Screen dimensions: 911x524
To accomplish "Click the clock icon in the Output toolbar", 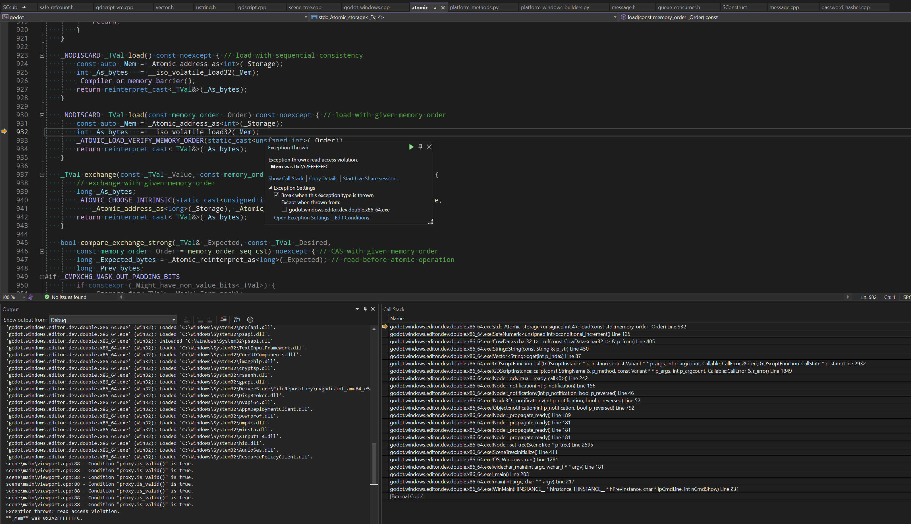I will pos(250,320).
